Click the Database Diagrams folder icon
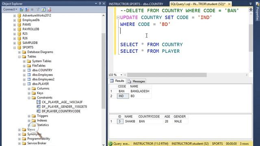The image size is (260, 146). tap(24, 52)
